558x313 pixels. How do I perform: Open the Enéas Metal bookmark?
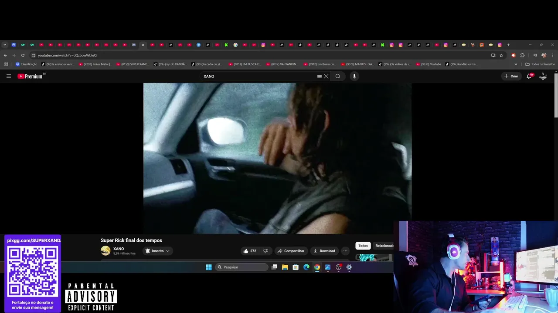(95, 64)
